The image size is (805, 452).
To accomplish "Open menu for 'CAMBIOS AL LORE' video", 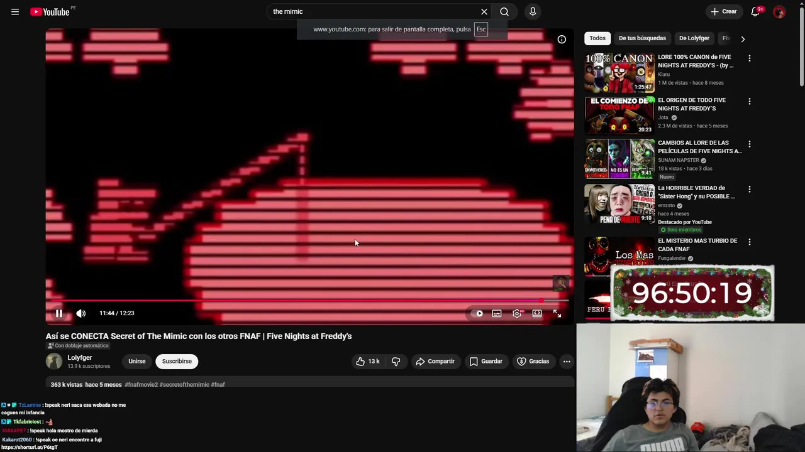I will (749, 144).
